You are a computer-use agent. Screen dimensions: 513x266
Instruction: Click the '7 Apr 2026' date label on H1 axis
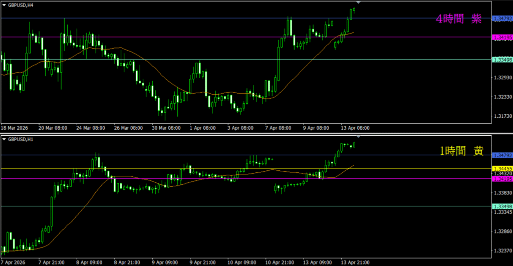click(x=13, y=262)
